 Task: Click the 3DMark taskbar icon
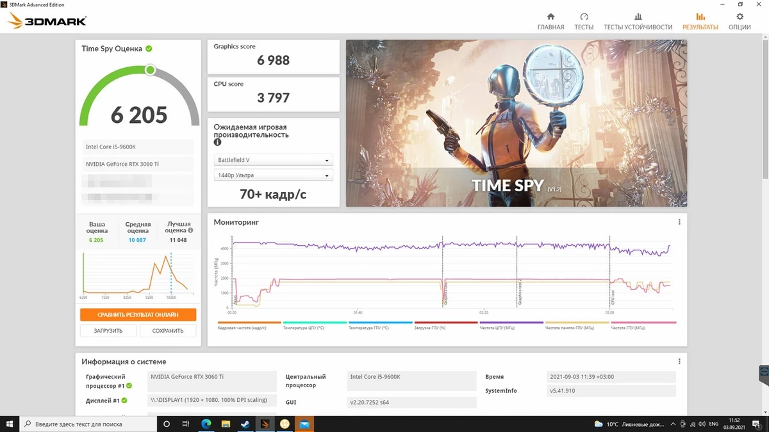click(x=265, y=424)
